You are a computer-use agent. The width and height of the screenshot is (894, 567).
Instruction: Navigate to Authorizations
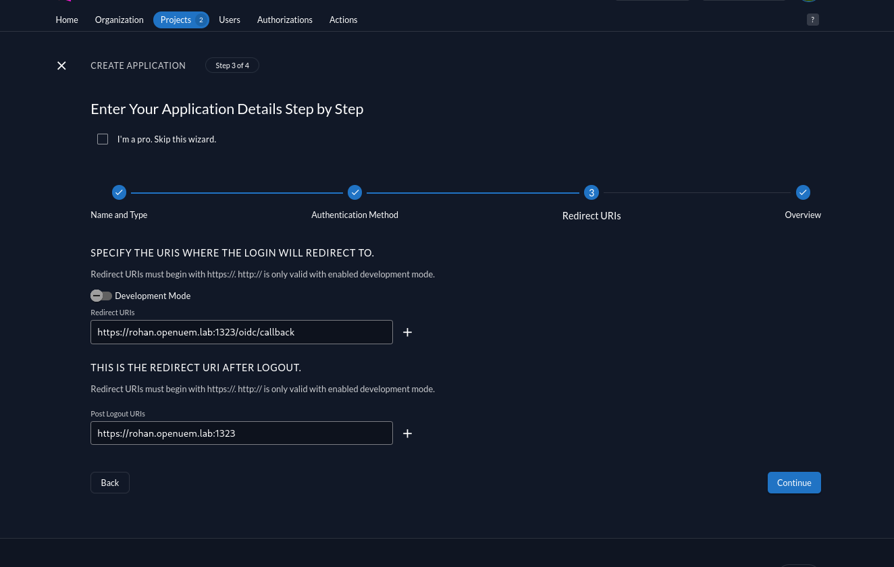click(285, 20)
